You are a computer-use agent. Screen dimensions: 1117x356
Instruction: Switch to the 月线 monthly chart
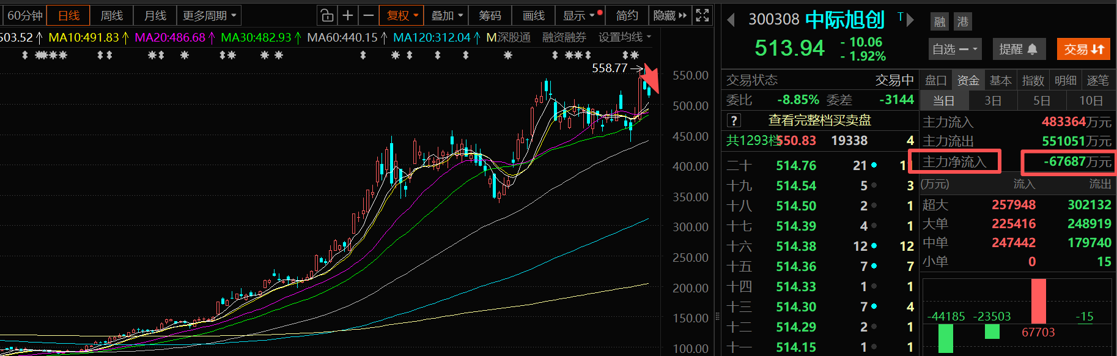[155, 15]
